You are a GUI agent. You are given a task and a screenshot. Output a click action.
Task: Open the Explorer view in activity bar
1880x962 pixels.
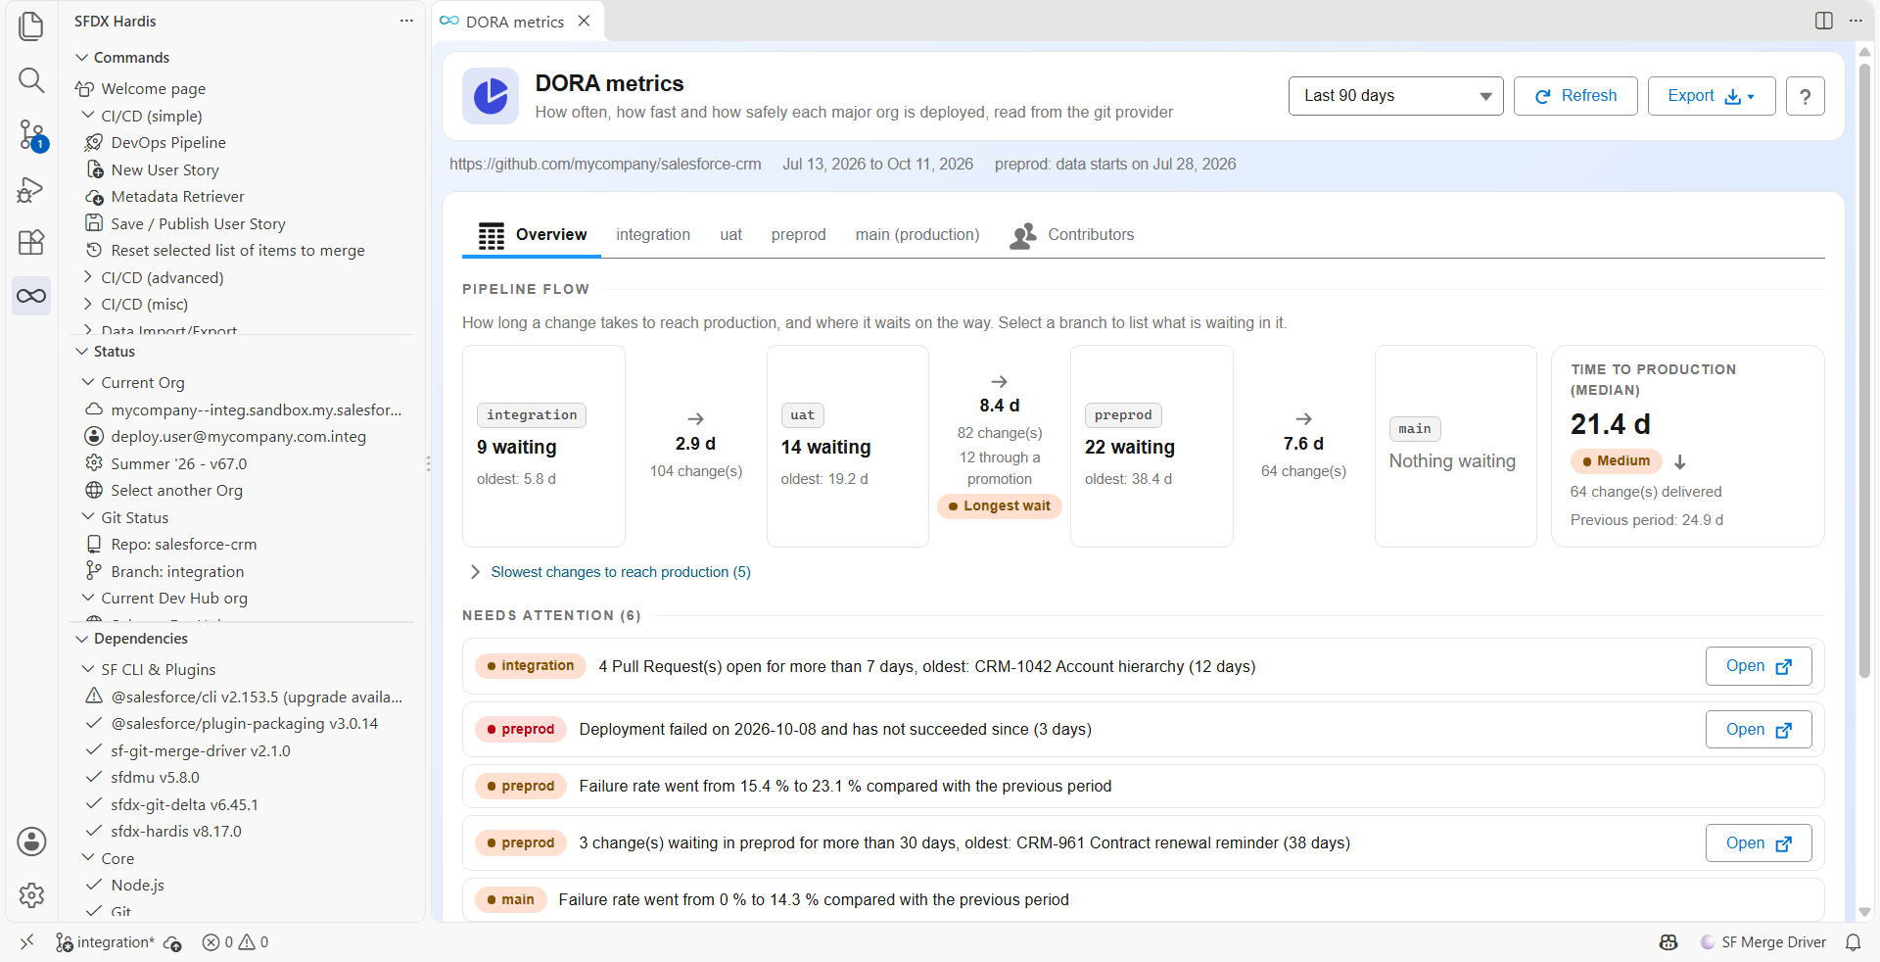(31, 25)
